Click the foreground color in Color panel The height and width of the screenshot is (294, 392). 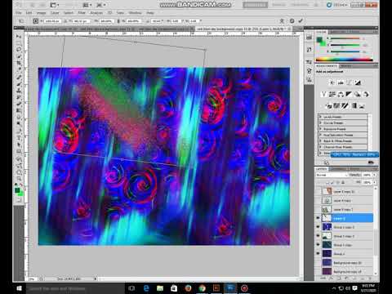pos(319,40)
